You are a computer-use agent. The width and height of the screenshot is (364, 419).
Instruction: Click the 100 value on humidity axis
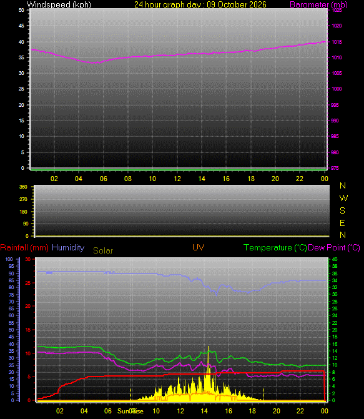pos(9,259)
